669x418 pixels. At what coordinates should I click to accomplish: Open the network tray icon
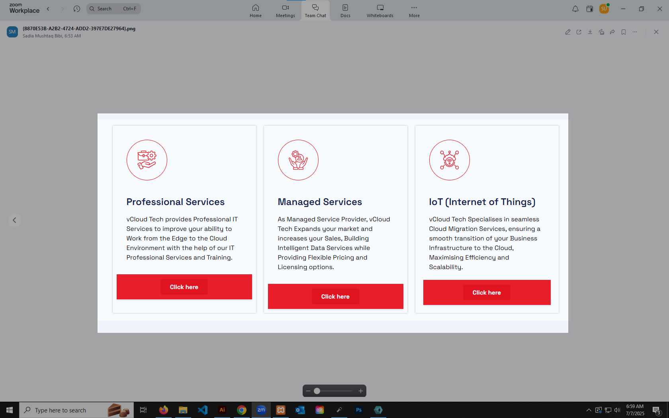608,410
